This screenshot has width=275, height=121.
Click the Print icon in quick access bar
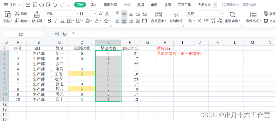[x=42, y=5]
